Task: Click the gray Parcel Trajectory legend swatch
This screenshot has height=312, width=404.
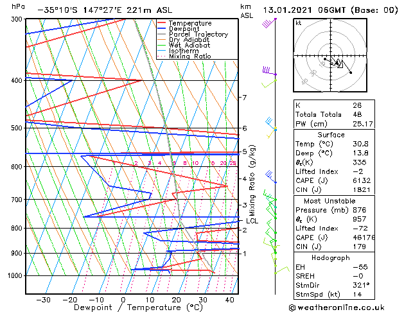Action: pos(162,34)
